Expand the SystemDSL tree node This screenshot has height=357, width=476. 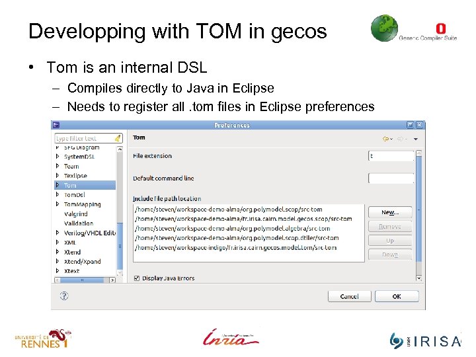point(58,156)
